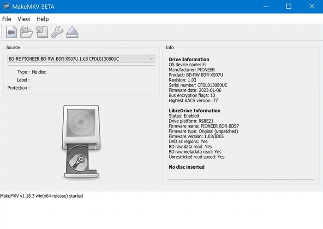Expand the Source drive dropdown arrow
This screenshot has width=323, height=229.
pyautogui.click(x=151, y=59)
